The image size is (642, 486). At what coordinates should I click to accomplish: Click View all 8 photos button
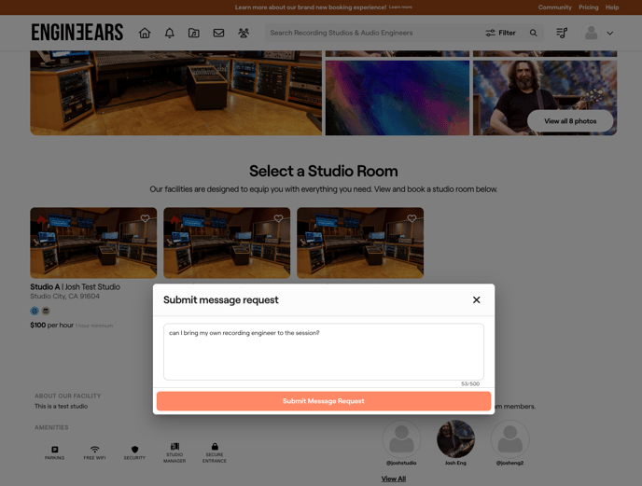click(x=570, y=121)
